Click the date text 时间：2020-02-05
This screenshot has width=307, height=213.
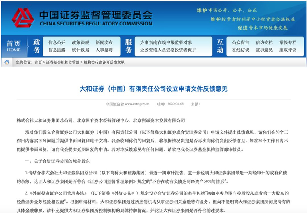click(x=170, y=104)
